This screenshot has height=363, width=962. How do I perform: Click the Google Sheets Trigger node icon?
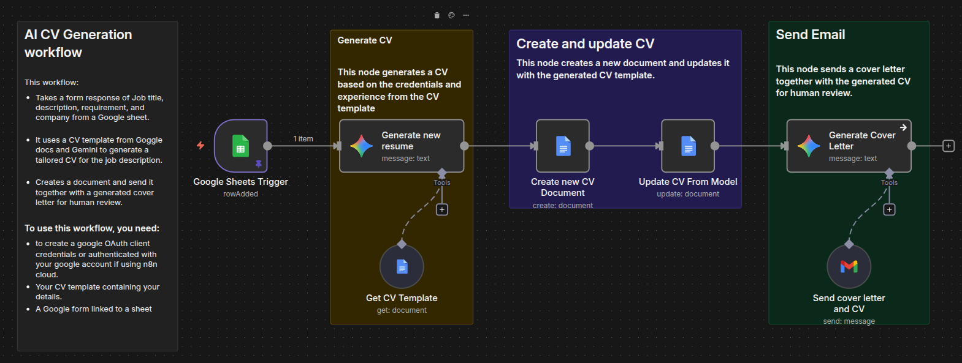[x=240, y=147]
